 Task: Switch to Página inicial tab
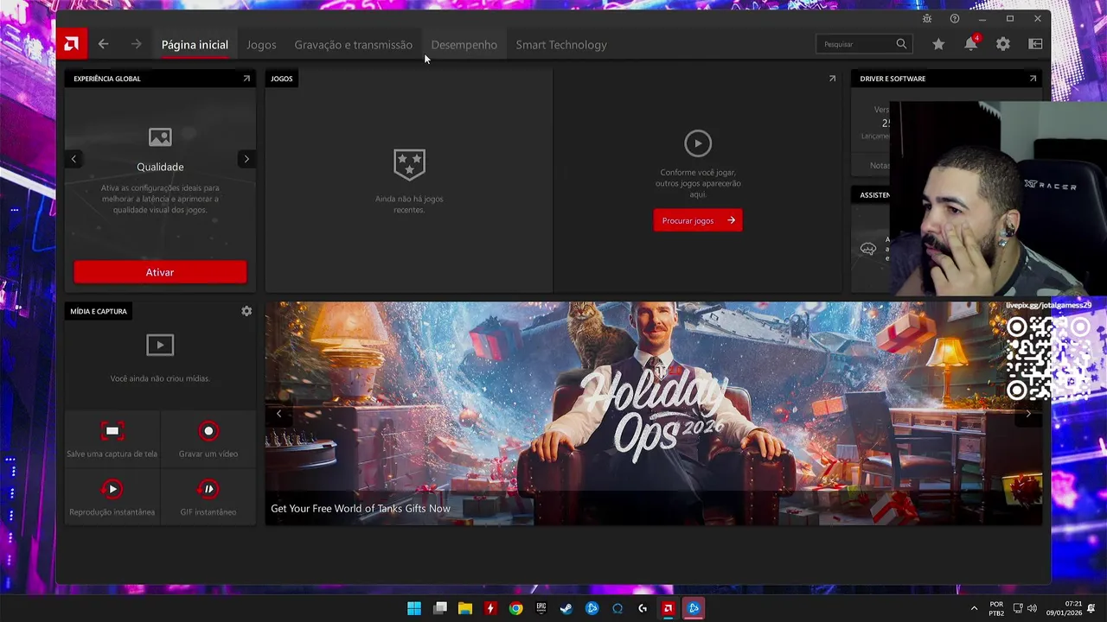point(195,45)
